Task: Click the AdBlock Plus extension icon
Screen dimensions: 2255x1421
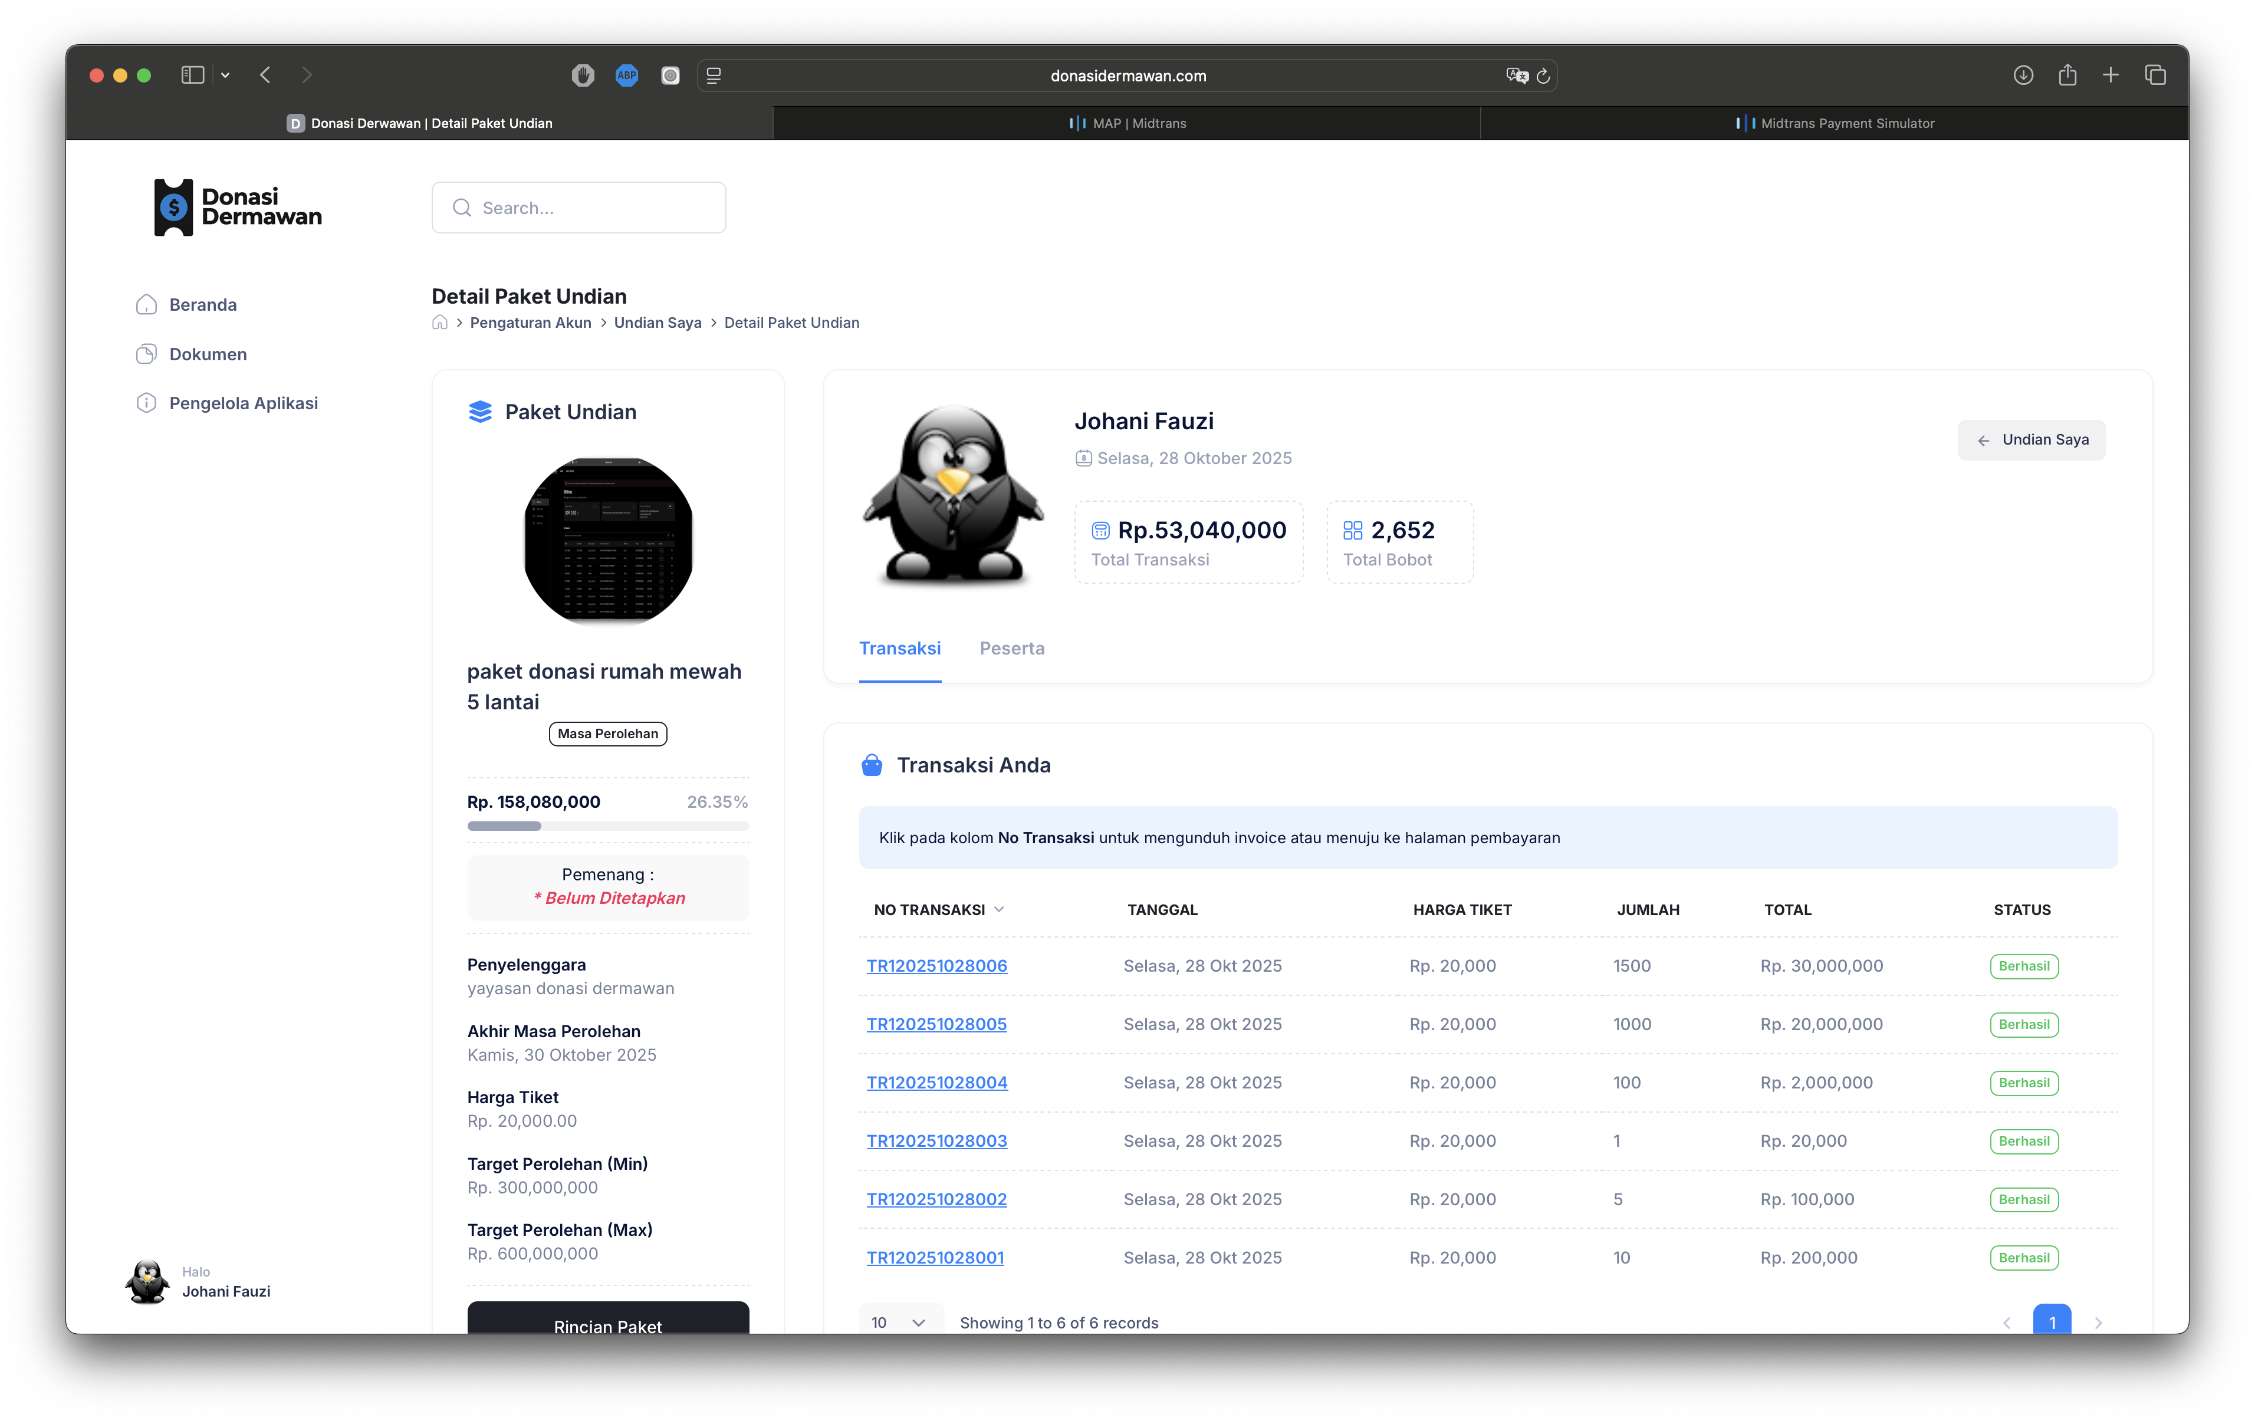Action: pyautogui.click(x=626, y=75)
